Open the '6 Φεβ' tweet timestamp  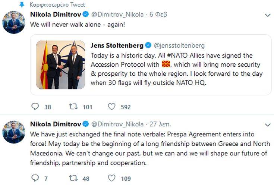[x=158, y=15]
